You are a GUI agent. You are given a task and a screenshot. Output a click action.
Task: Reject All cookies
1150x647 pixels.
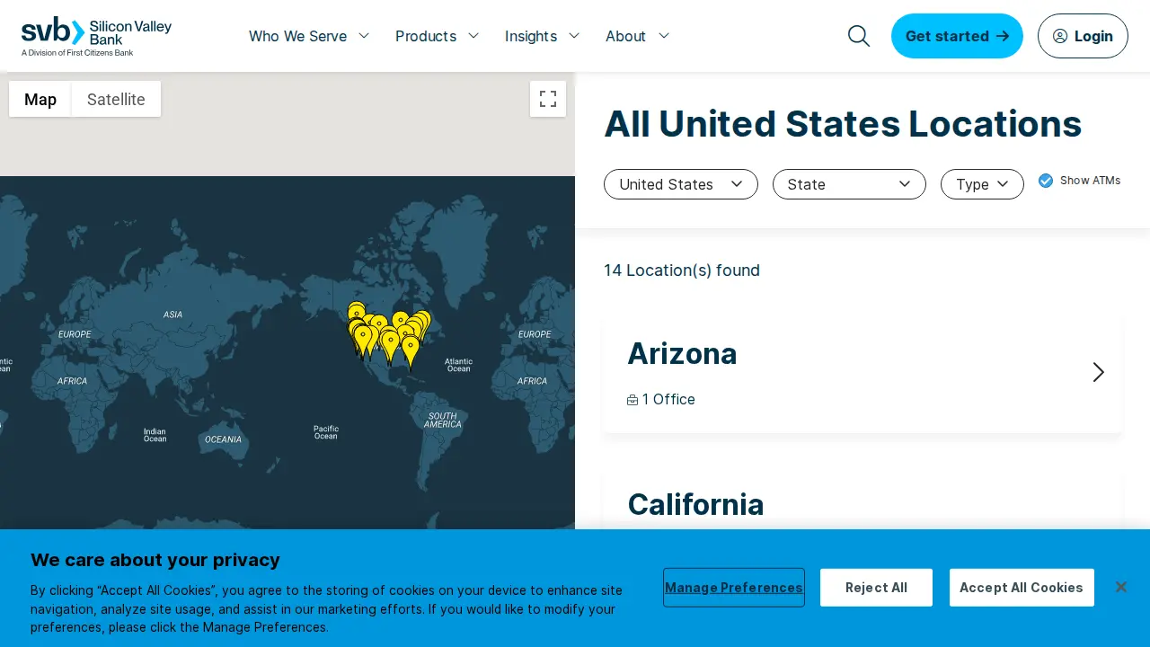(x=876, y=588)
